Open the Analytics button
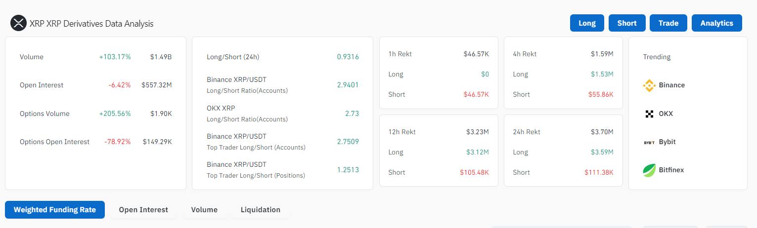The image size is (757, 228). (x=716, y=23)
